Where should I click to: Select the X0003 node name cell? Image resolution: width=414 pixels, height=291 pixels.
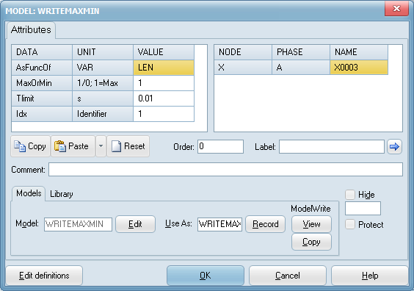click(359, 68)
